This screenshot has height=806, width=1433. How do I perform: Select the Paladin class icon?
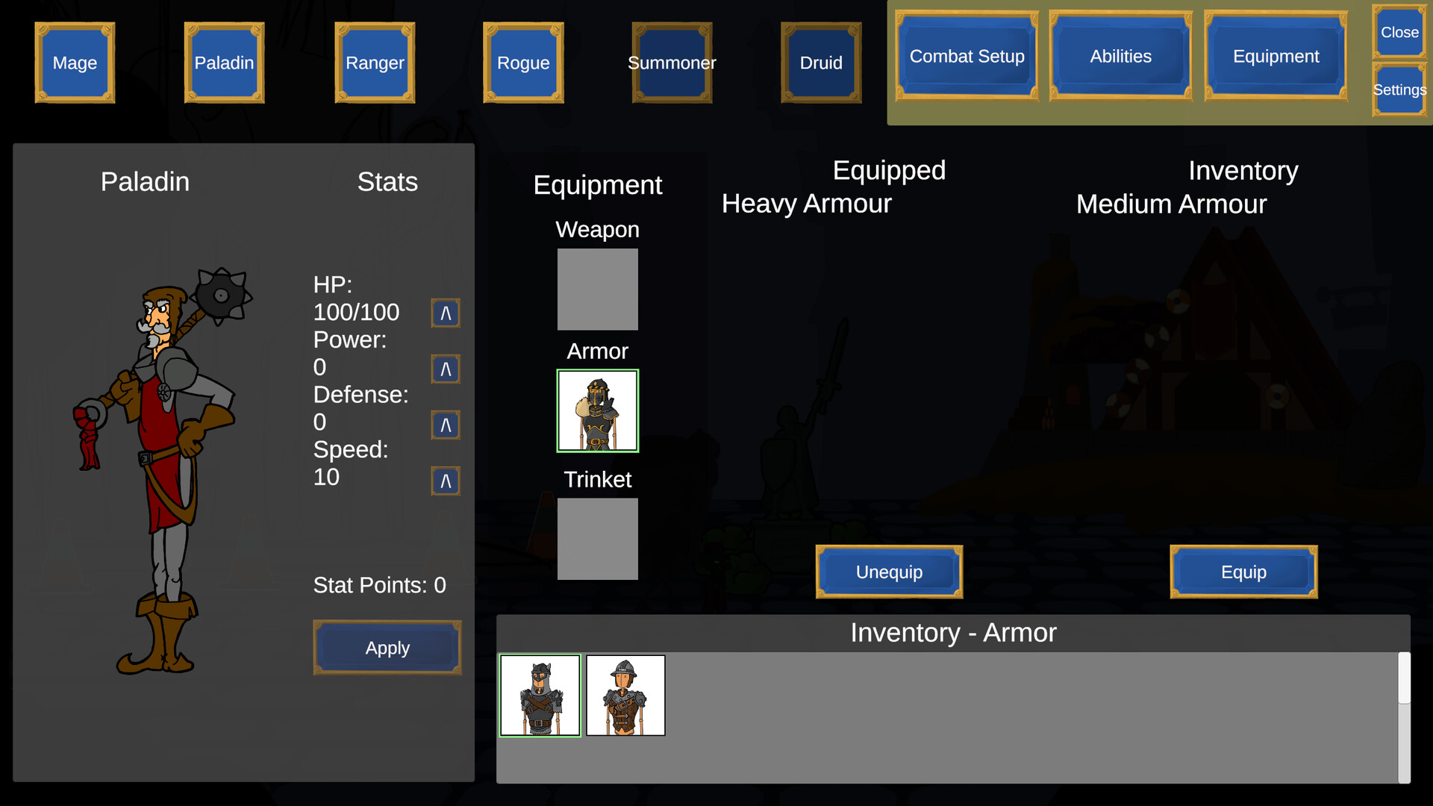[223, 63]
